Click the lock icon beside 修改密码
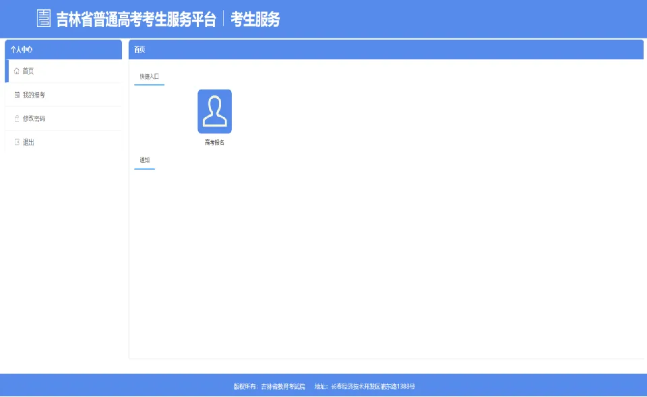Viewport: 647px width, 397px height. tap(16, 118)
